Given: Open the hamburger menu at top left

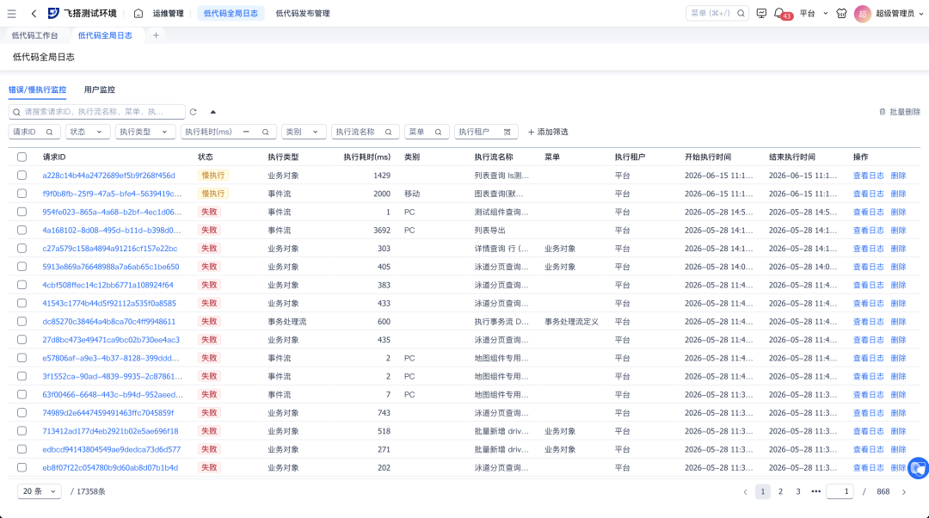Looking at the screenshot, I should (11, 13).
